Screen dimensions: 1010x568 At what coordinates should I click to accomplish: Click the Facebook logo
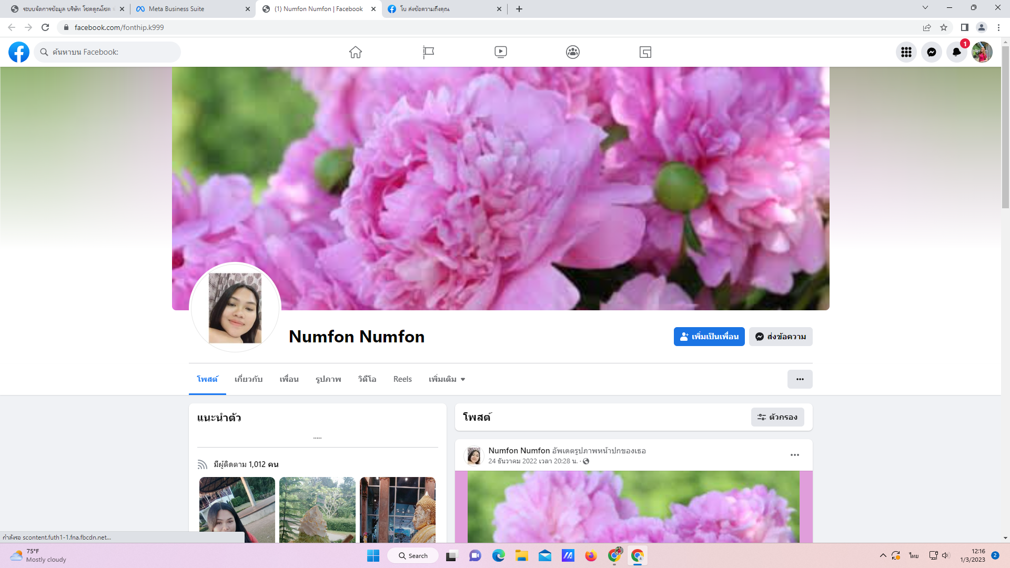(x=19, y=52)
